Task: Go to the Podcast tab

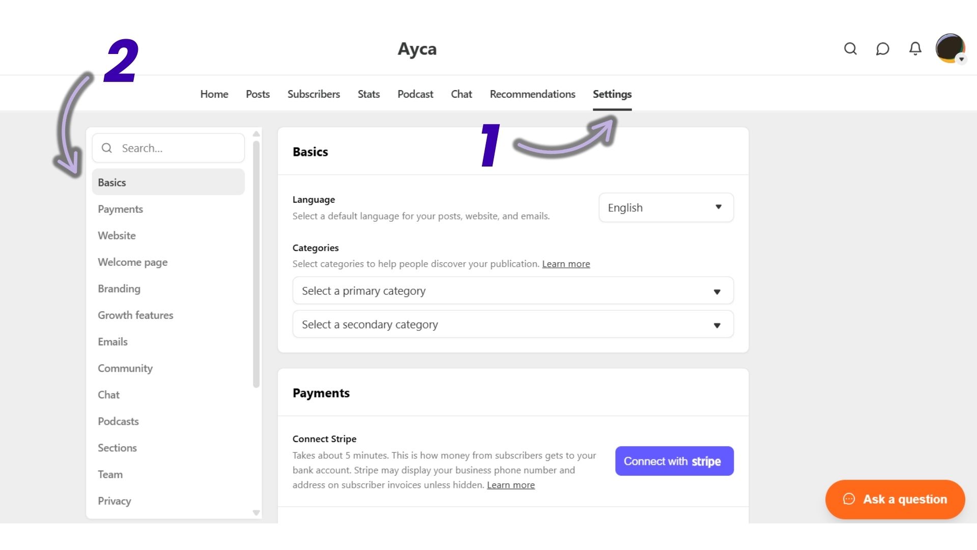Action: point(415,94)
